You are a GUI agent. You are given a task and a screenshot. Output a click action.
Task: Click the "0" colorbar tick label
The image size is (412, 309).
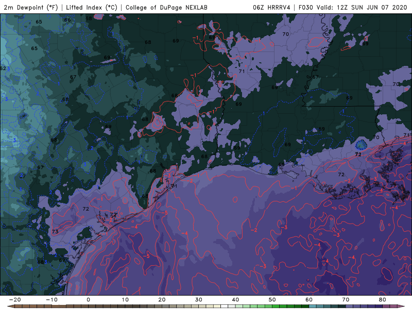88,300
